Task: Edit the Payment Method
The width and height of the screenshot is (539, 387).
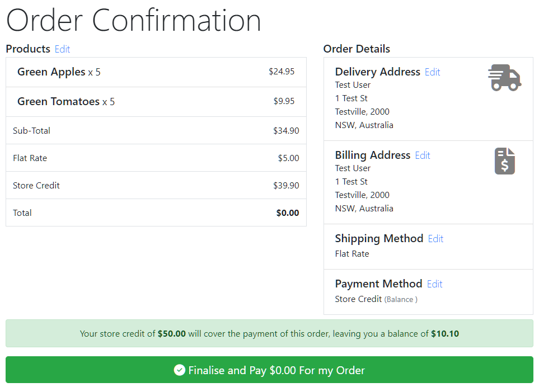Action: coord(434,284)
